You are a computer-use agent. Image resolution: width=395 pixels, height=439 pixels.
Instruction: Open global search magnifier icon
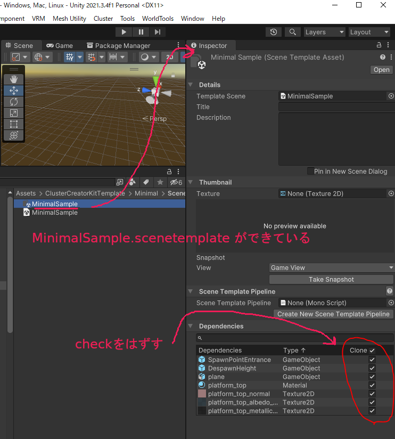pyautogui.click(x=293, y=32)
